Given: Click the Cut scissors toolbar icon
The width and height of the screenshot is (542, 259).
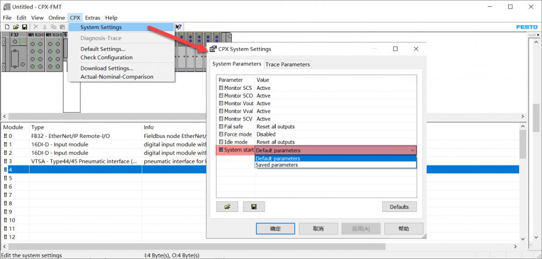Looking at the screenshot, I should click(x=44, y=27).
